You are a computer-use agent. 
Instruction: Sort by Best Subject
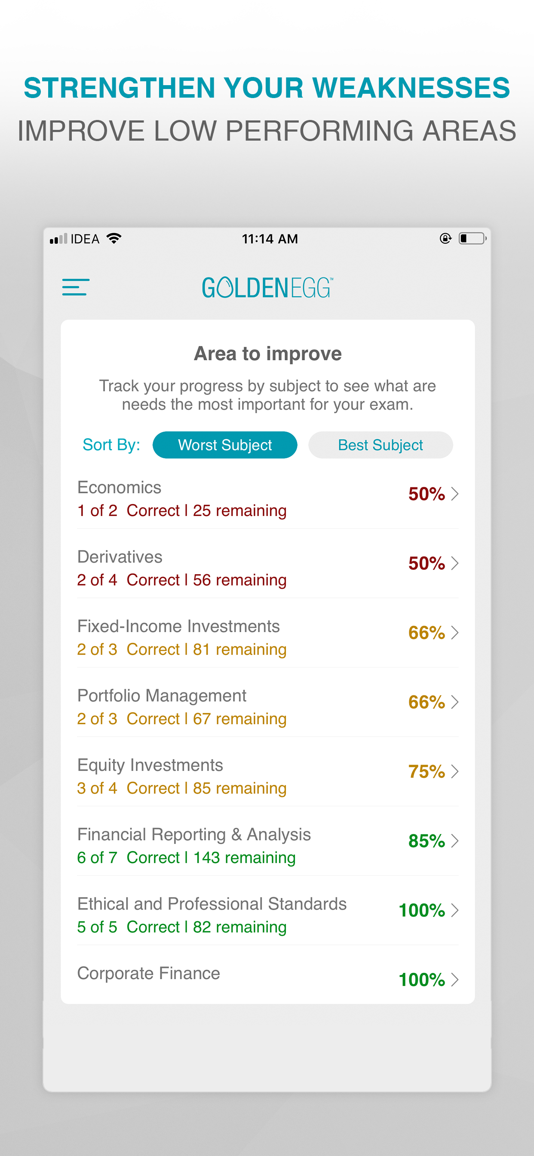coord(381,445)
